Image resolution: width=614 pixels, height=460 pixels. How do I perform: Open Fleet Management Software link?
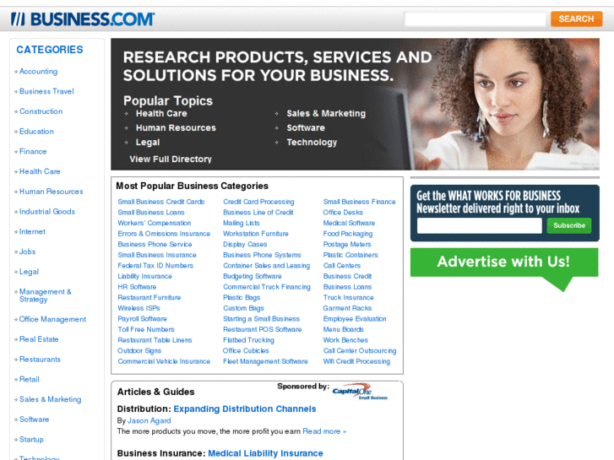coord(265,361)
